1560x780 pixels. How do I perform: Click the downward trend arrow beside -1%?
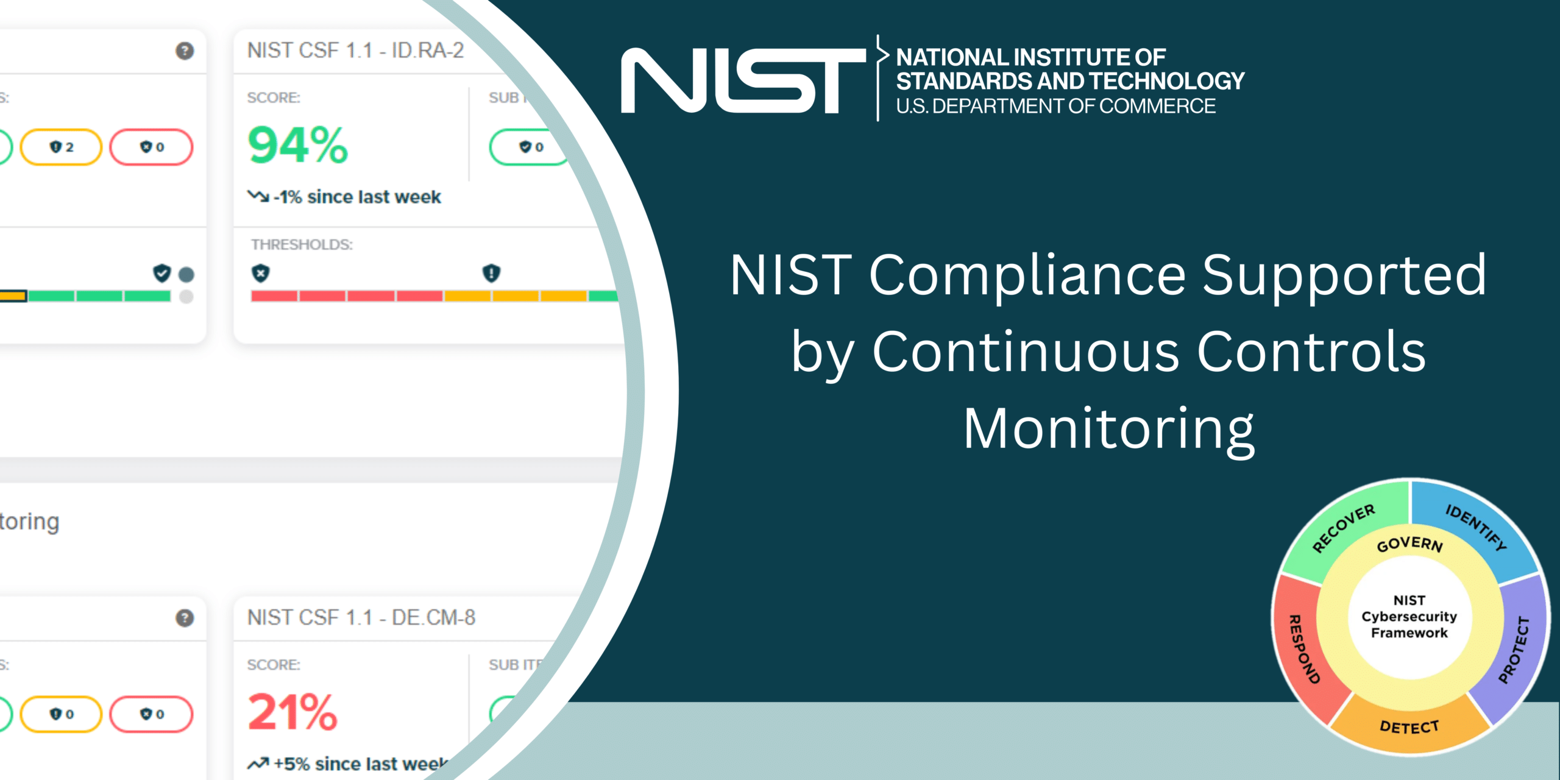(258, 196)
